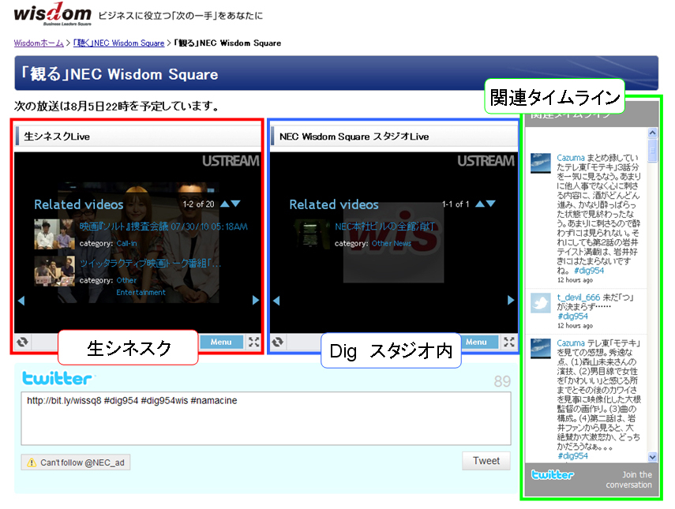The image size is (675, 509).
Task: Select the Other News category link
Action: [x=392, y=244]
